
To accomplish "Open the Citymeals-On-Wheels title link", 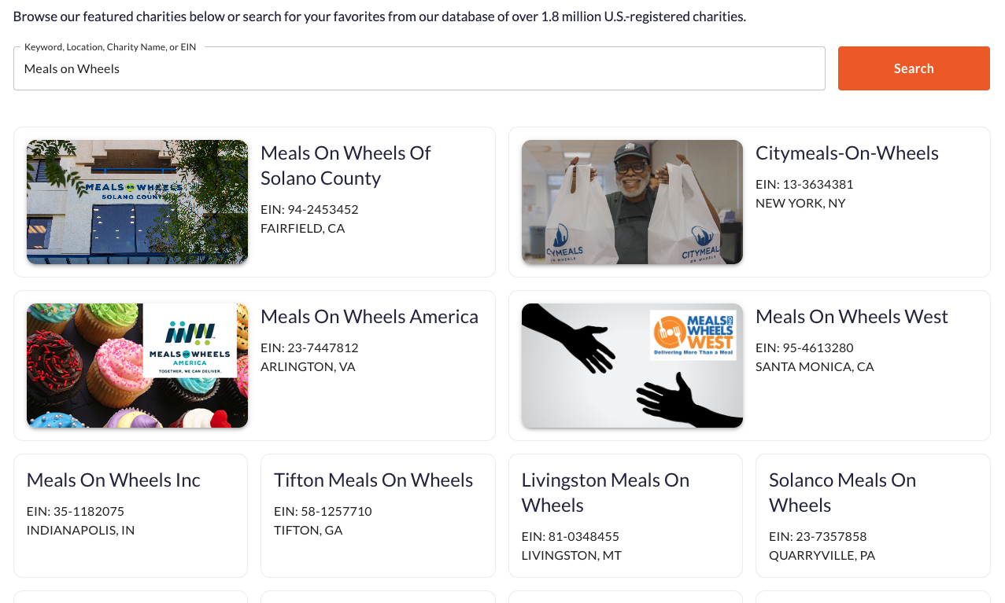I will [x=847, y=153].
